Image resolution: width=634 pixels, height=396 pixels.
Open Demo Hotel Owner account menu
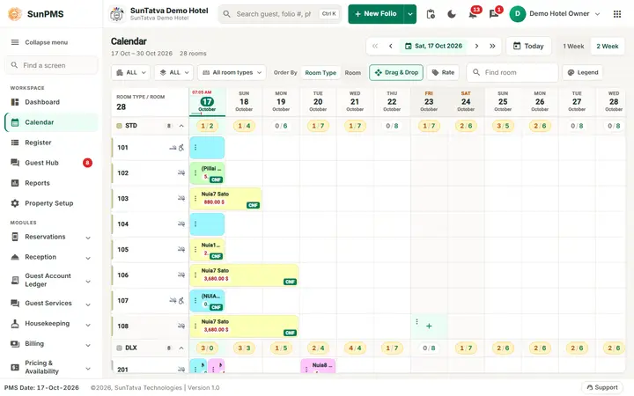(x=555, y=14)
